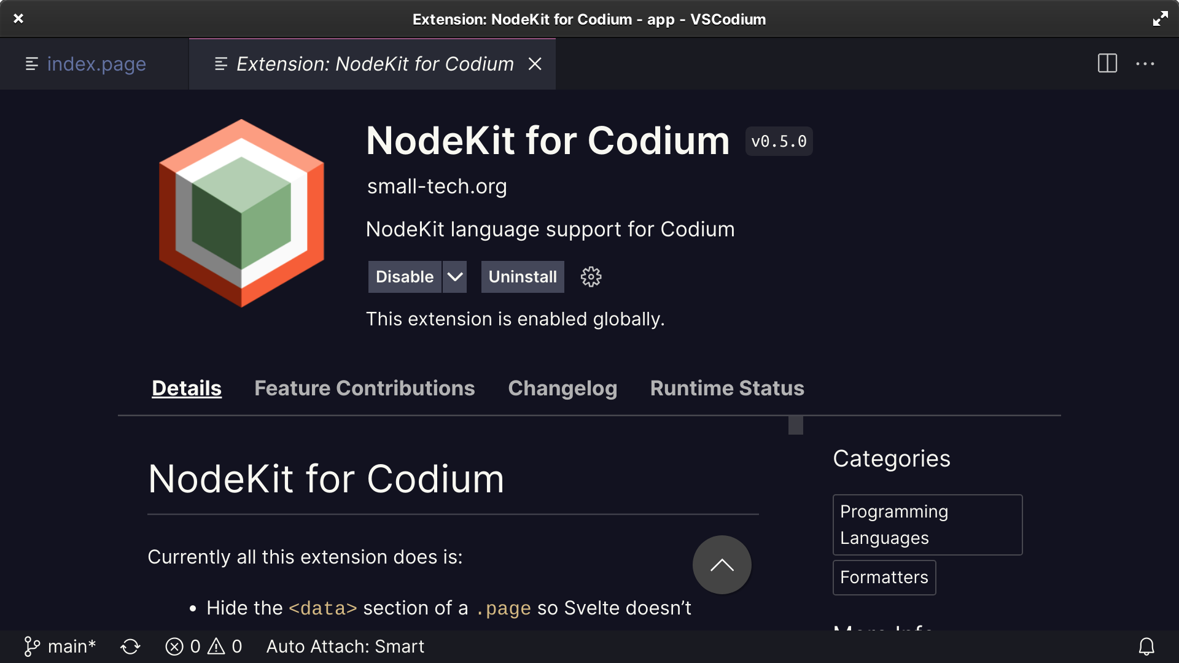Viewport: 1179px width, 663px height.
Task: Click the small-tech.org publisher link
Action: (437, 185)
